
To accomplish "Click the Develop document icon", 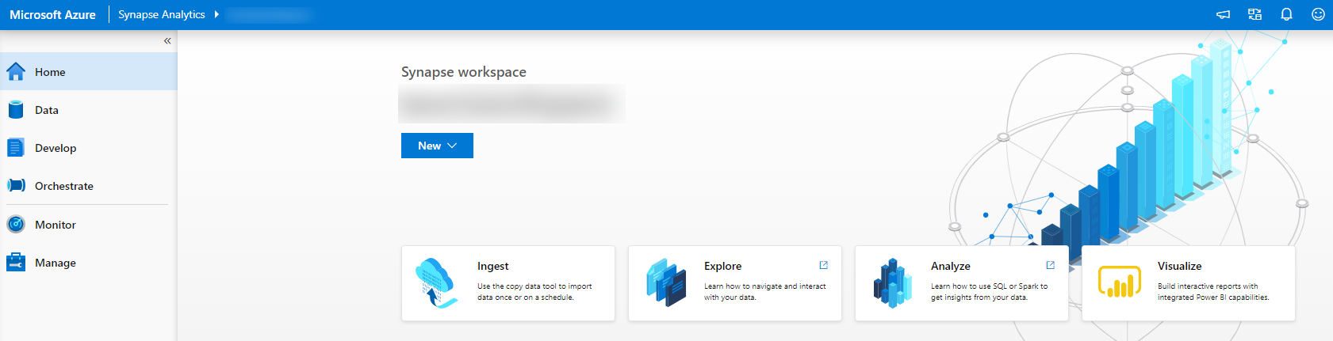I will 16,148.
